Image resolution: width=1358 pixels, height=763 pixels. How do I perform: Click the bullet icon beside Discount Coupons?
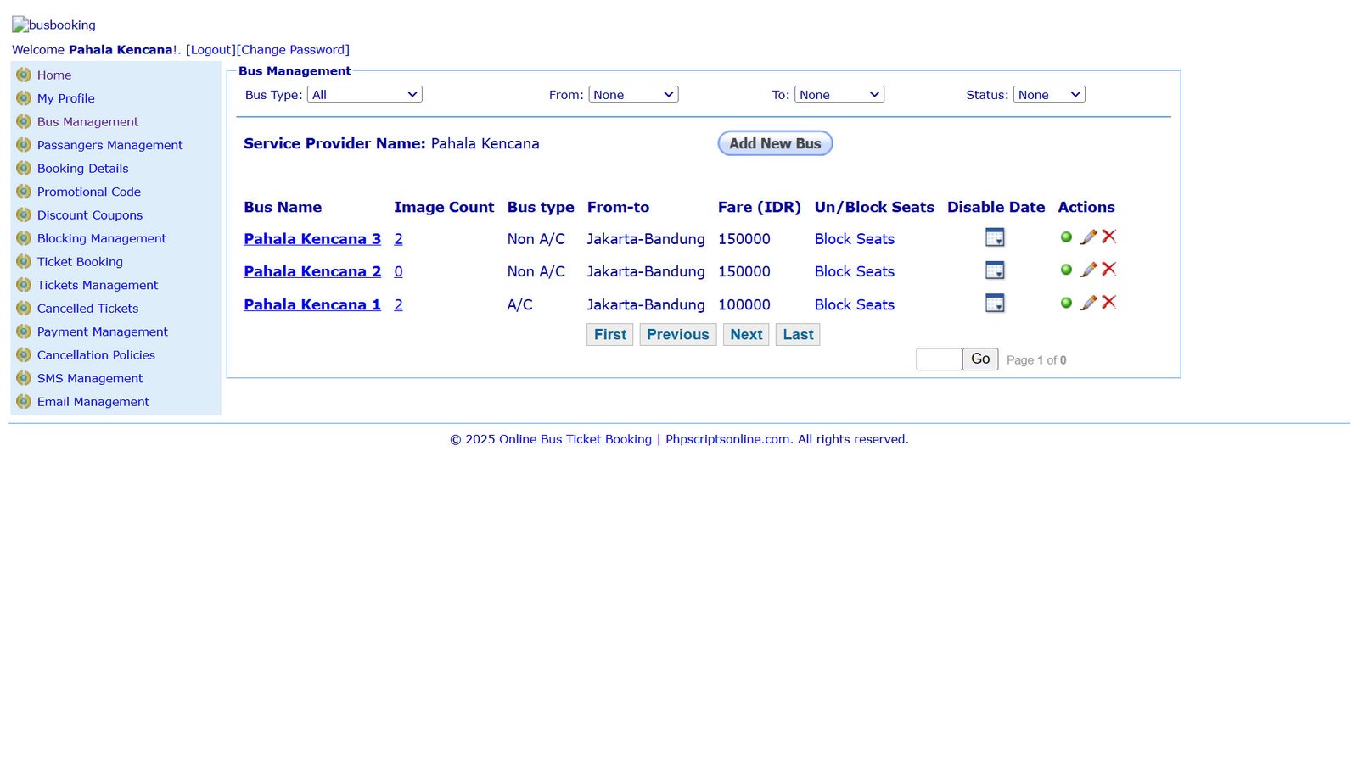tap(24, 214)
